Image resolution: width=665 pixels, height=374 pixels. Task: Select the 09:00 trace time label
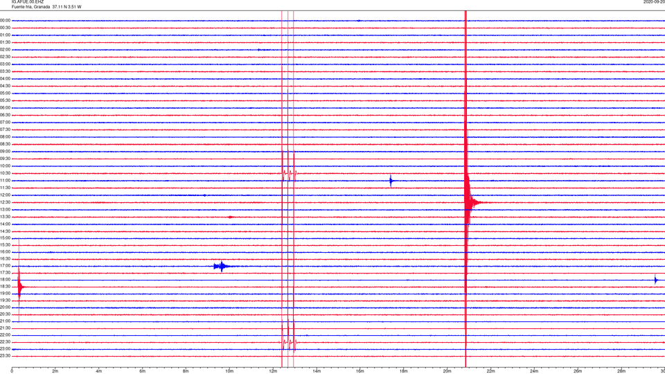pyautogui.click(x=5, y=152)
